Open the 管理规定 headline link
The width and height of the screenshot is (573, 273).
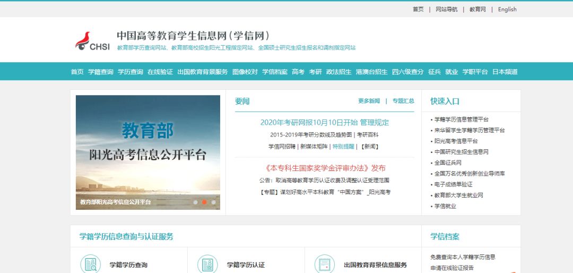(x=375, y=123)
